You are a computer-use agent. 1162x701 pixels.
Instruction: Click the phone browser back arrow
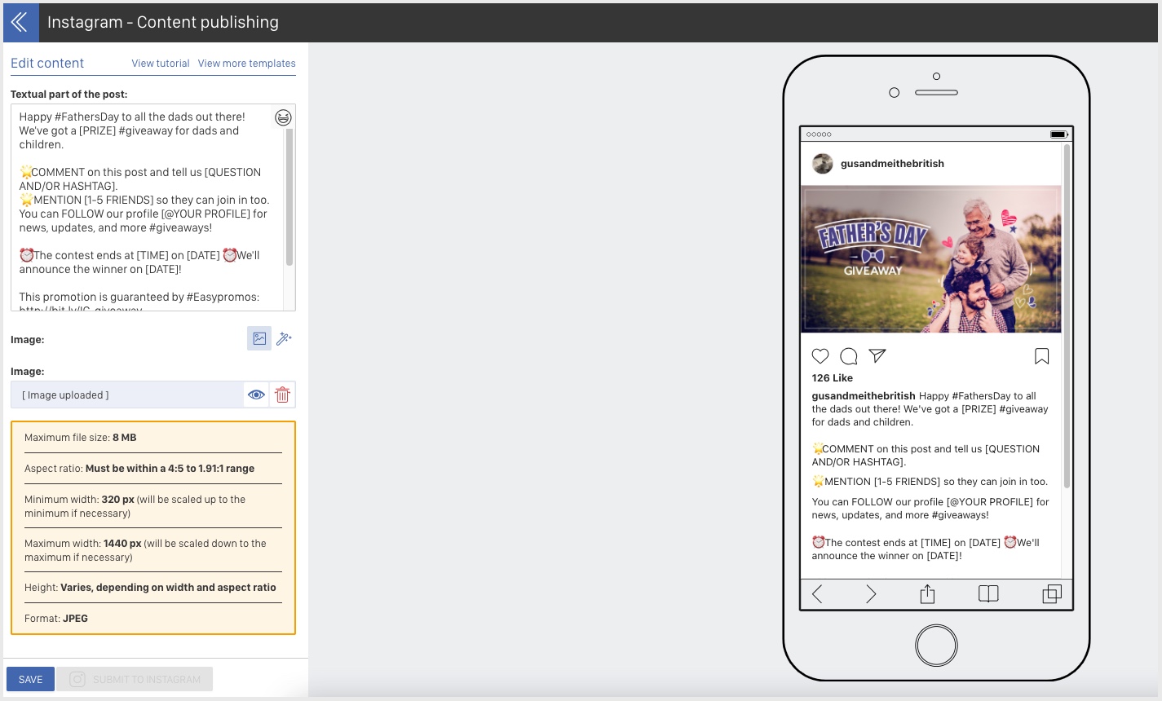pos(817,594)
